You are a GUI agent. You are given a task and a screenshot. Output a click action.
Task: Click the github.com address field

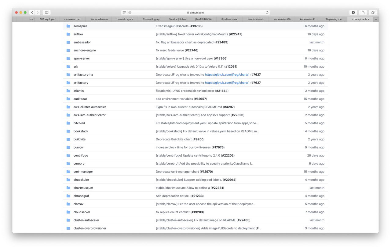pos(195,13)
